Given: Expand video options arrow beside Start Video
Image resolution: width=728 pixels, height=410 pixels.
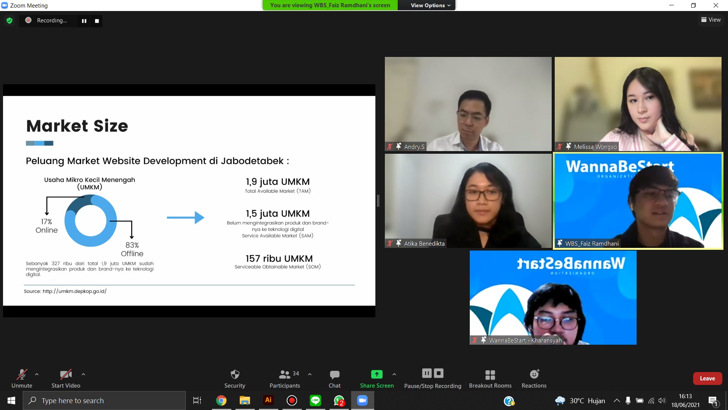Looking at the screenshot, I should tap(83, 374).
